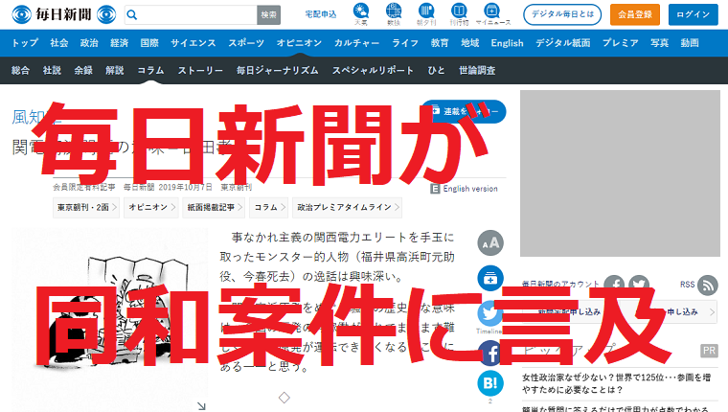This screenshot has height=412, width=728.
Task: Select the 余録 sub-tab
Action: (x=83, y=71)
